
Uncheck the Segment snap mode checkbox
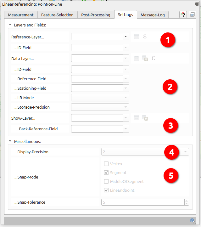[x=106, y=173]
